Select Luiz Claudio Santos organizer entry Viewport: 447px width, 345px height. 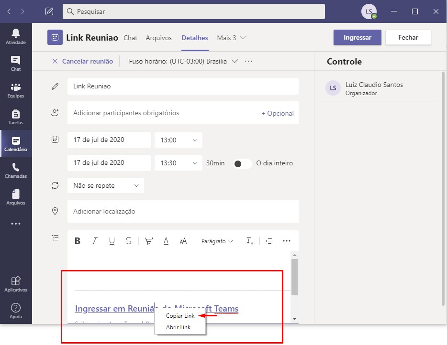coord(380,88)
